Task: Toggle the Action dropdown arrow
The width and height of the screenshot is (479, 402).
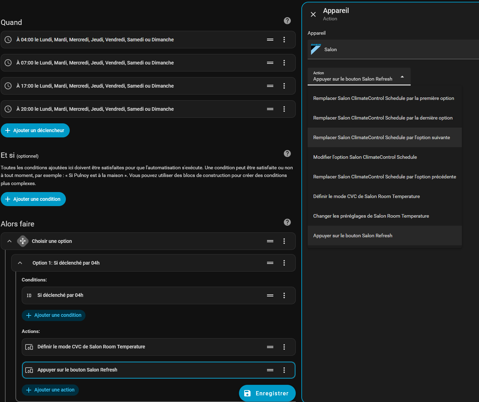Action: coord(402,77)
